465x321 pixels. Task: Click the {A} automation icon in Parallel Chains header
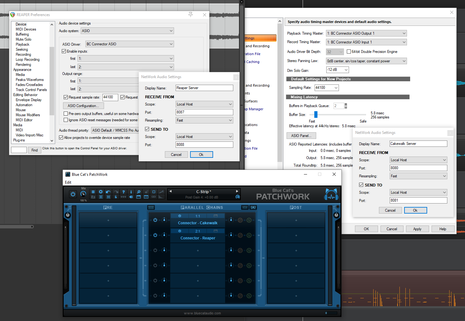pyautogui.click(x=253, y=207)
